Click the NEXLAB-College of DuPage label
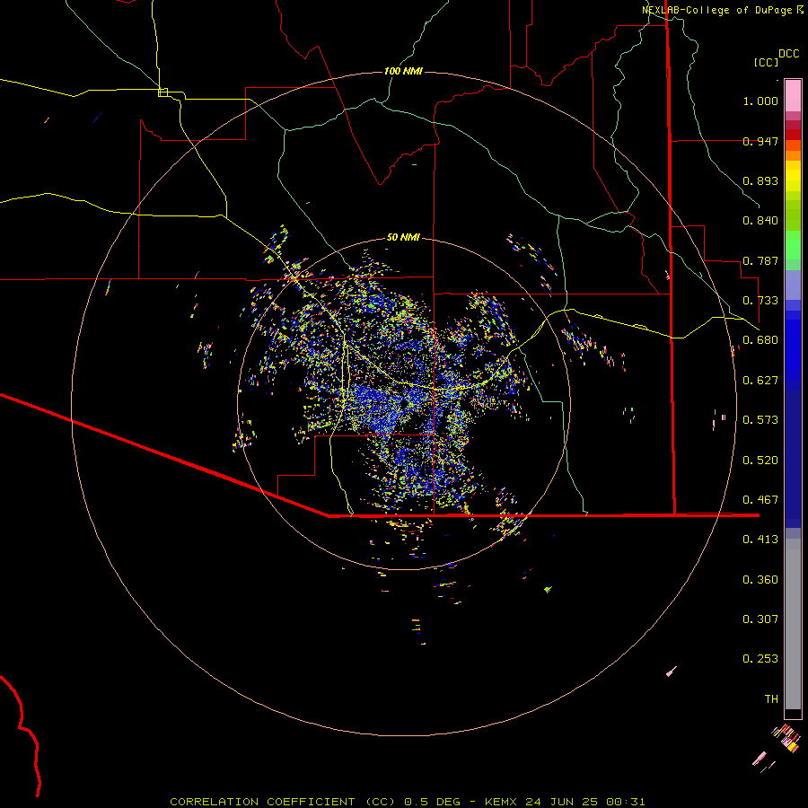This screenshot has width=808, height=808. point(719,10)
